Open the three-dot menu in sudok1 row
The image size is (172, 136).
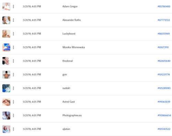(13, 88)
